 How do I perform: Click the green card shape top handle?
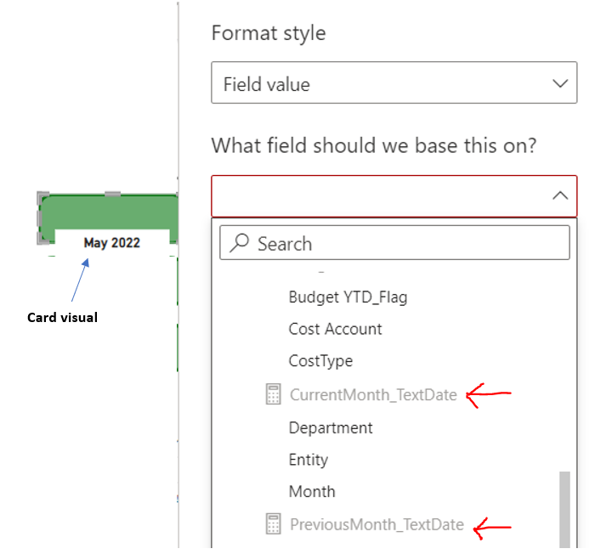pos(112,195)
